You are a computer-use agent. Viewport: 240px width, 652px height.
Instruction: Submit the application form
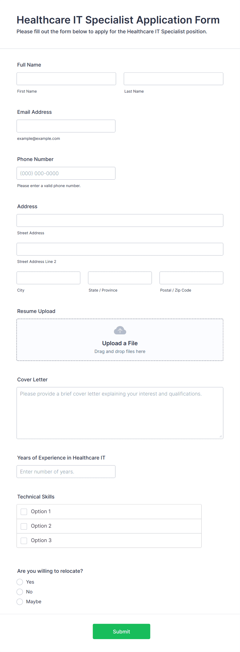tap(122, 631)
